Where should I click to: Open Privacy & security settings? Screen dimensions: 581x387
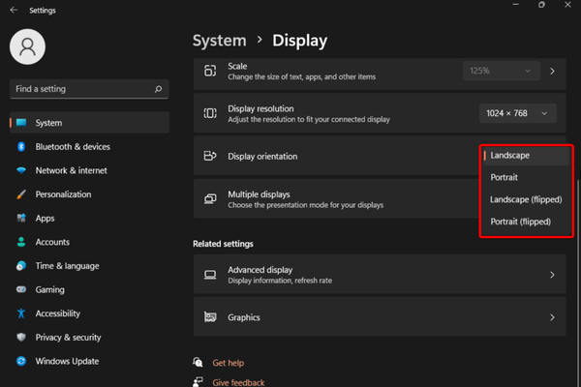(89, 338)
